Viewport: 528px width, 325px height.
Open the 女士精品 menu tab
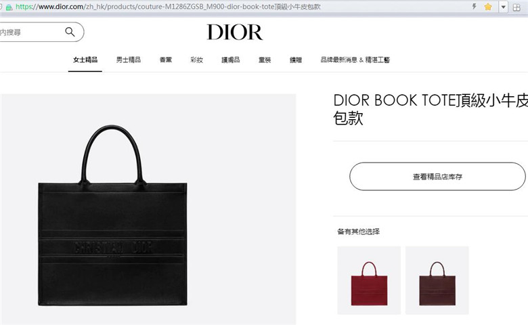[x=85, y=60]
